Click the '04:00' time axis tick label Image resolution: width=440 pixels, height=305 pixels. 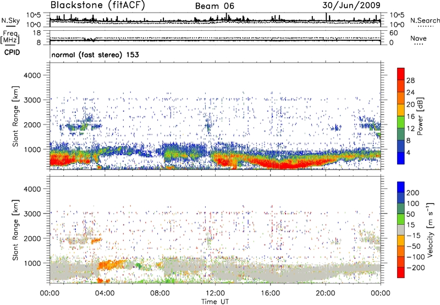tap(105, 293)
